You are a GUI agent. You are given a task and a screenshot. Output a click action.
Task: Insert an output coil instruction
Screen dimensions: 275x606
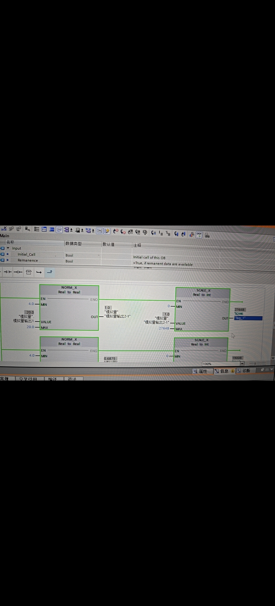18,272
